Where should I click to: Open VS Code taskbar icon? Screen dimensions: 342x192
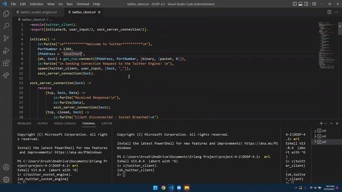click(x=171, y=188)
